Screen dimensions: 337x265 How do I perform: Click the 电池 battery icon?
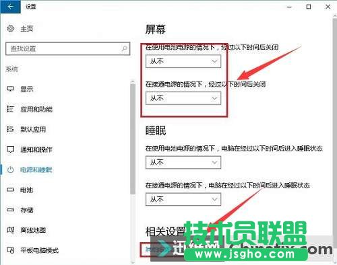(10, 190)
